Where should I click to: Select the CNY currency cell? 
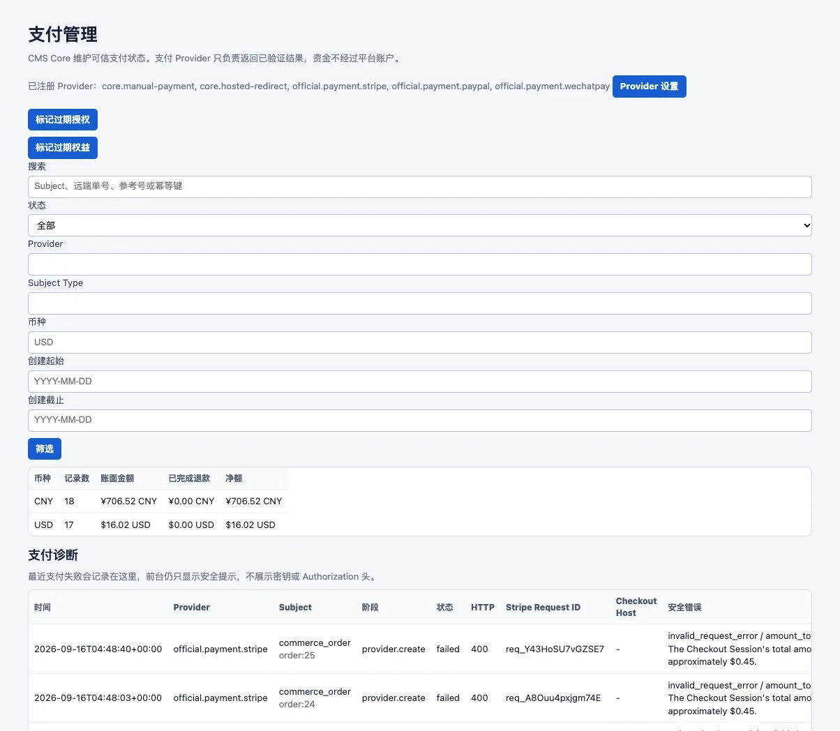coord(43,502)
